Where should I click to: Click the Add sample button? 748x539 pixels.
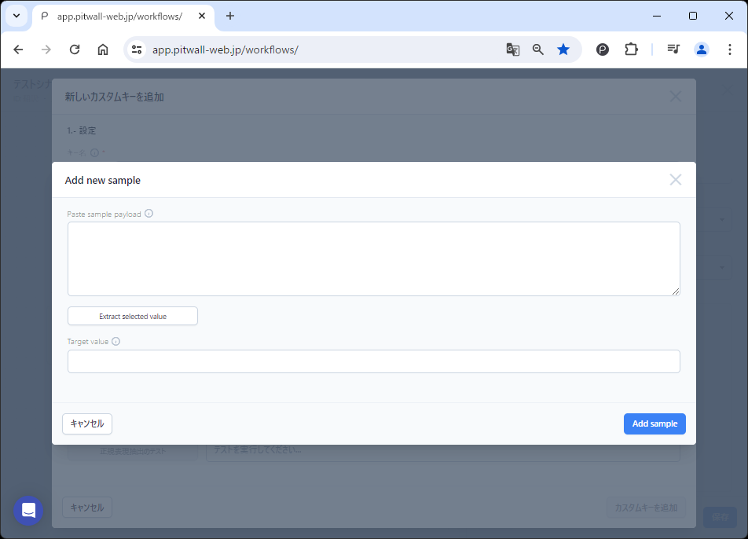click(654, 423)
